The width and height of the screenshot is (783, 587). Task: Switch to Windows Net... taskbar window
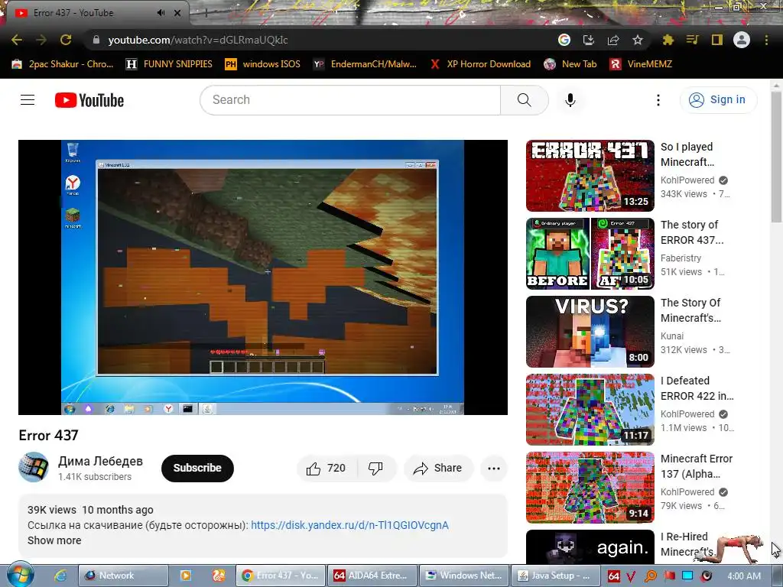pos(463,576)
